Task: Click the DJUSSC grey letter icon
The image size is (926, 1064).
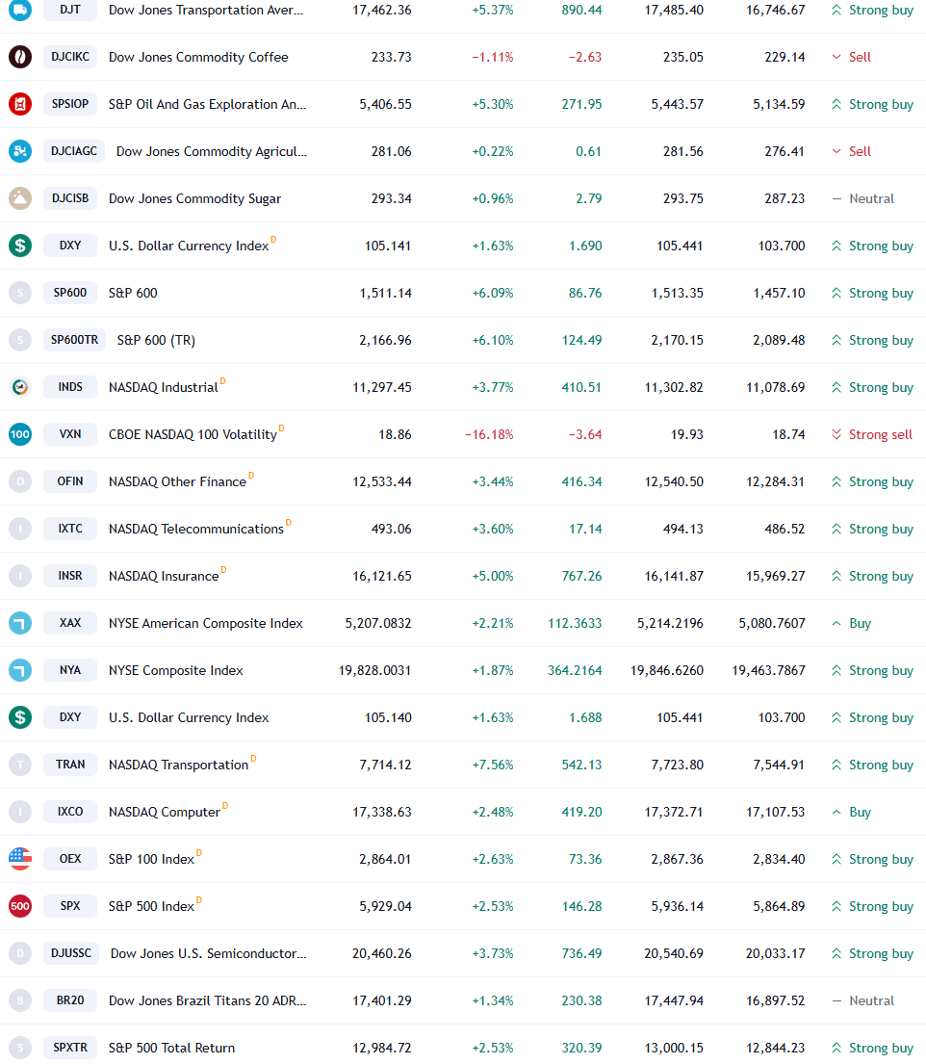Action: pos(20,952)
